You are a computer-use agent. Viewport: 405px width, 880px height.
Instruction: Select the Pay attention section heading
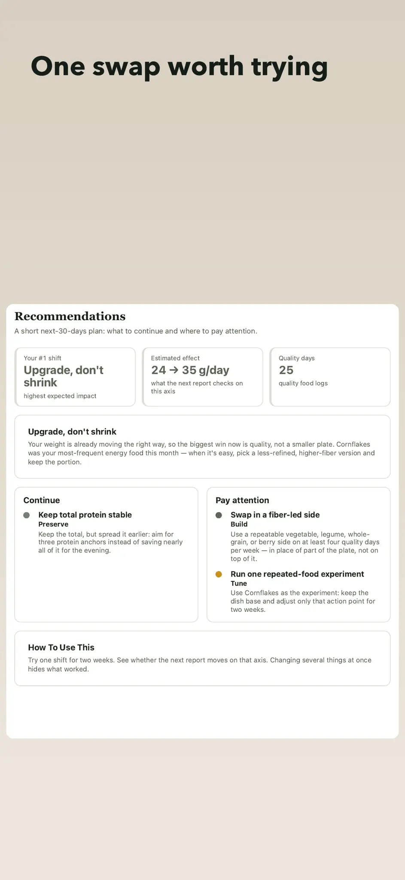[x=242, y=501]
